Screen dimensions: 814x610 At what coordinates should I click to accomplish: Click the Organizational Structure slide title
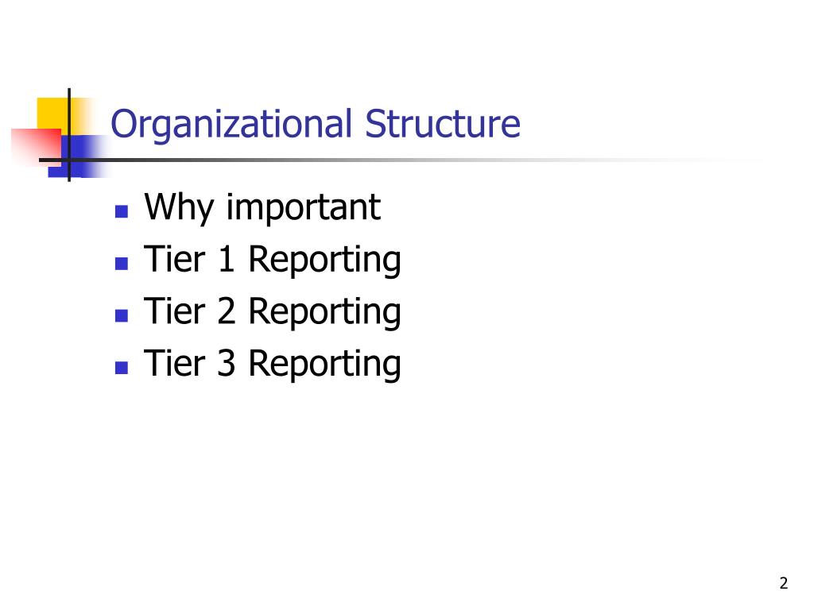(315, 124)
